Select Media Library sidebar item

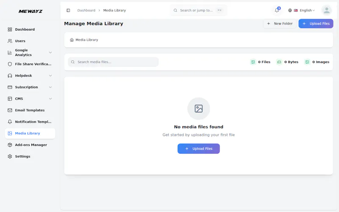point(30,133)
